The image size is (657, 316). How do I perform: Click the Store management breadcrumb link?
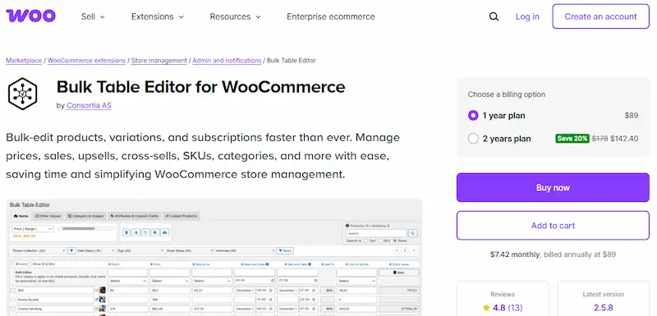pyautogui.click(x=159, y=60)
